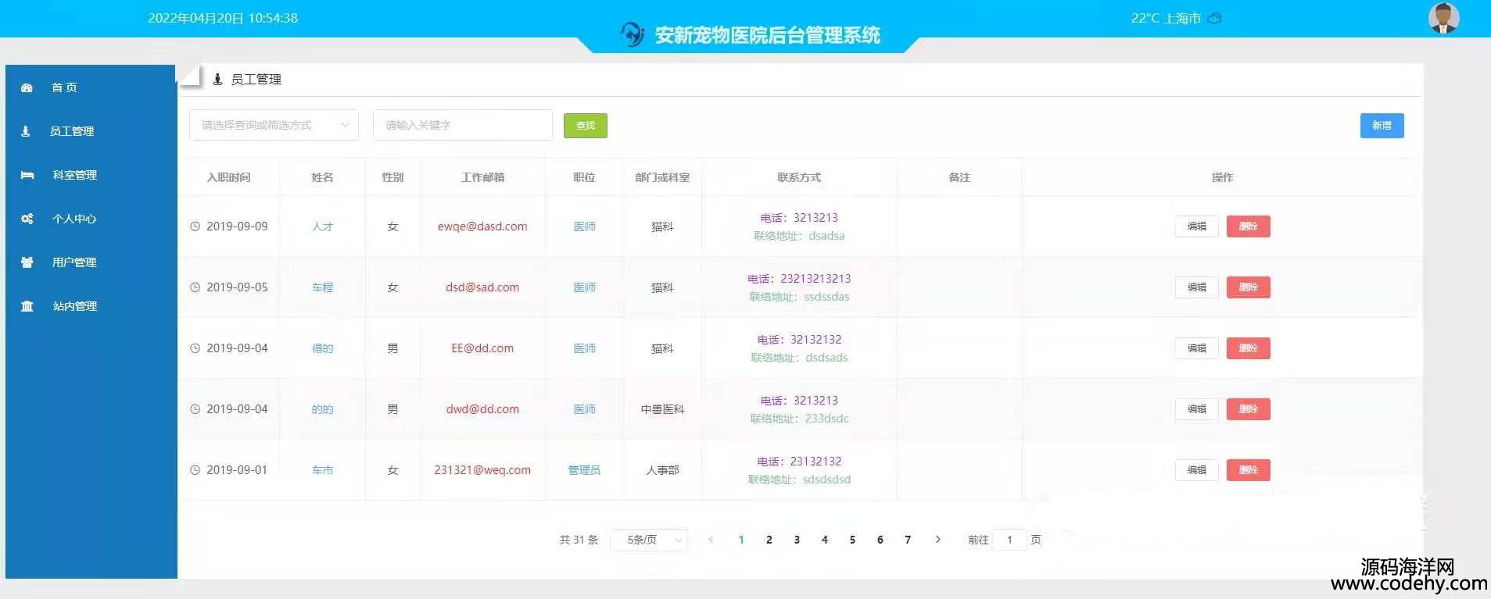The image size is (1491, 599).
Task: Click the date time display in header
Action: (223, 18)
